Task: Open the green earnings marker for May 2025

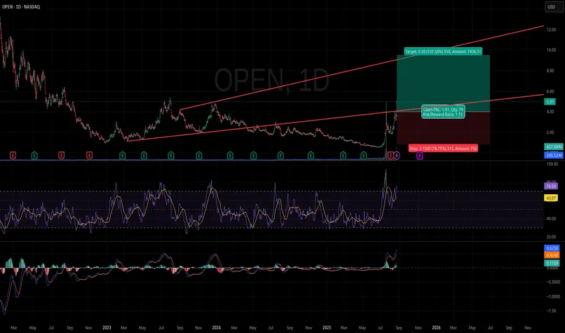Action: [x=364, y=156]
